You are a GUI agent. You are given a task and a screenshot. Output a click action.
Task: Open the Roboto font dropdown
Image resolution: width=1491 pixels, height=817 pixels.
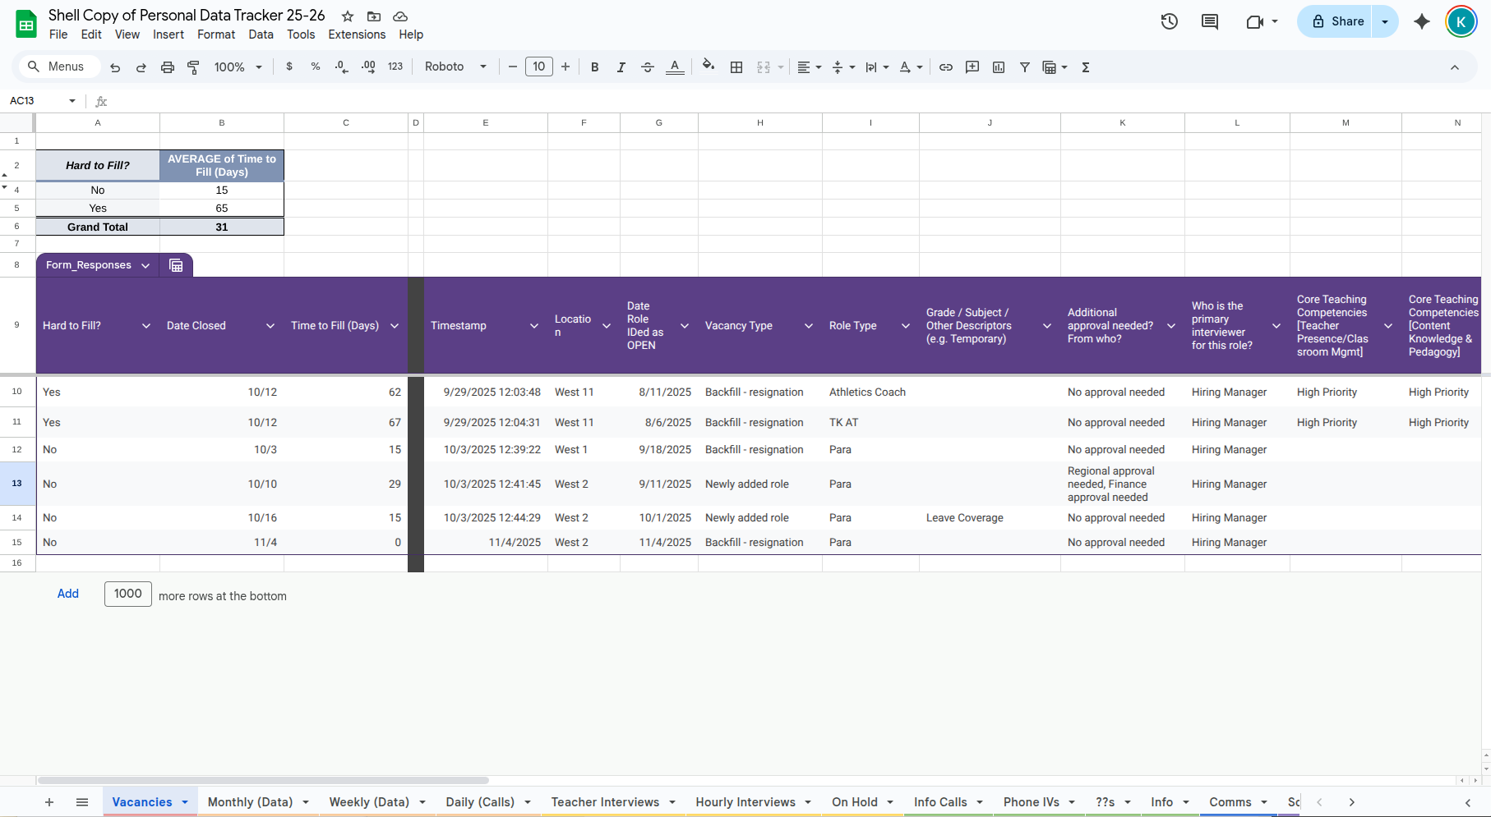click(455, 67)
